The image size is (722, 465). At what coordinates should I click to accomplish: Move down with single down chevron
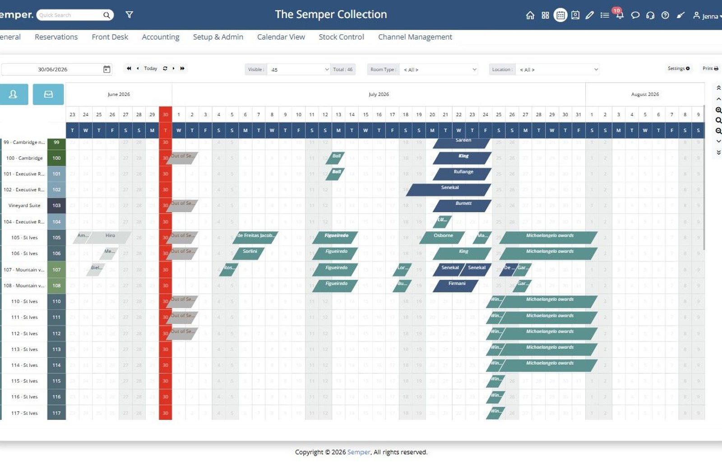718,141
